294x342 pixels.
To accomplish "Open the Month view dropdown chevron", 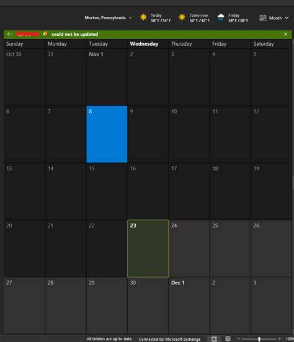I will [x=287, y=18].
